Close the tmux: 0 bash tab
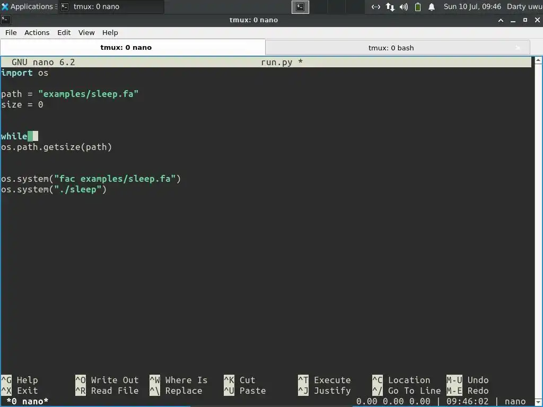 pyautogui.click(x=518, y=48)
